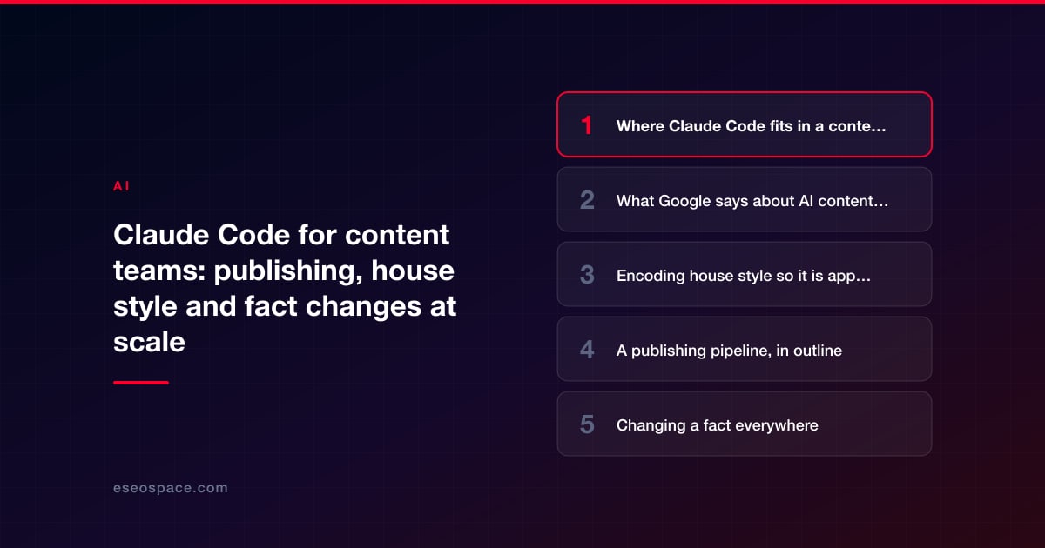Click the 'Claude Code for content teams' headline
Image resolution: width=1045 pixels, height=548 pixels.
click(x=286, y=288)
